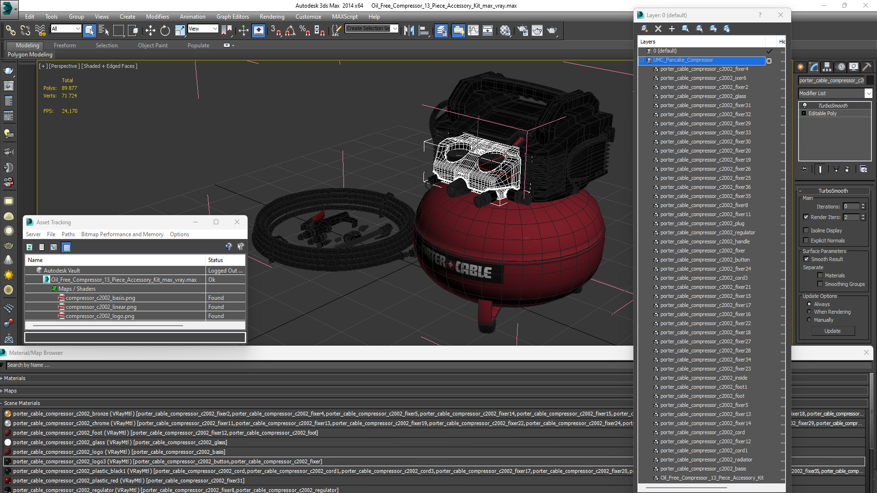Toggle the Render Iters checkbox
The height and width of the screenshot is (493, 877).
[x=806, y=217]
